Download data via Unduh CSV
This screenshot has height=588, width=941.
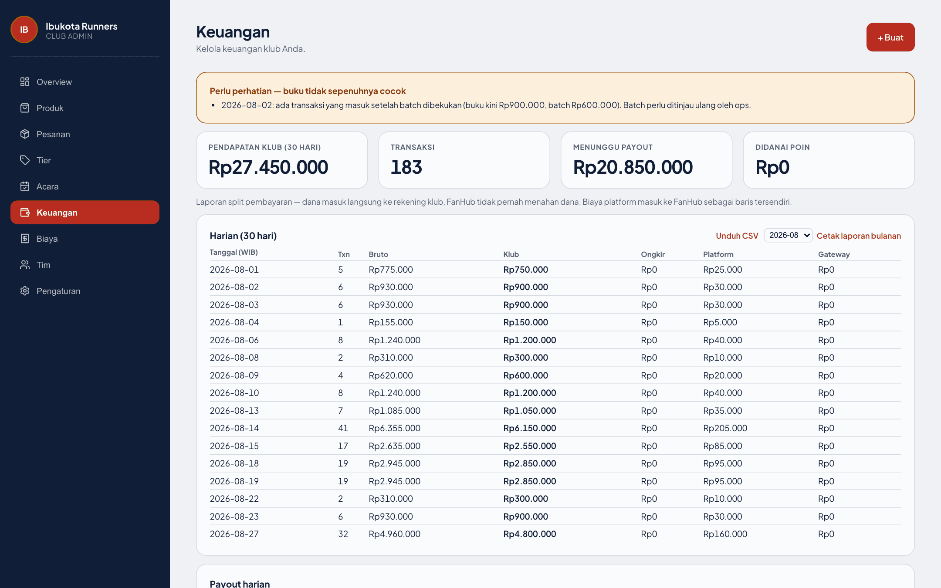(737, 236)
